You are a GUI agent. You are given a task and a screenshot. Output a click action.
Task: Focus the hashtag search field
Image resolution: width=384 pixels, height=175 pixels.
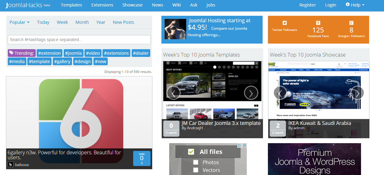point(79,40)
